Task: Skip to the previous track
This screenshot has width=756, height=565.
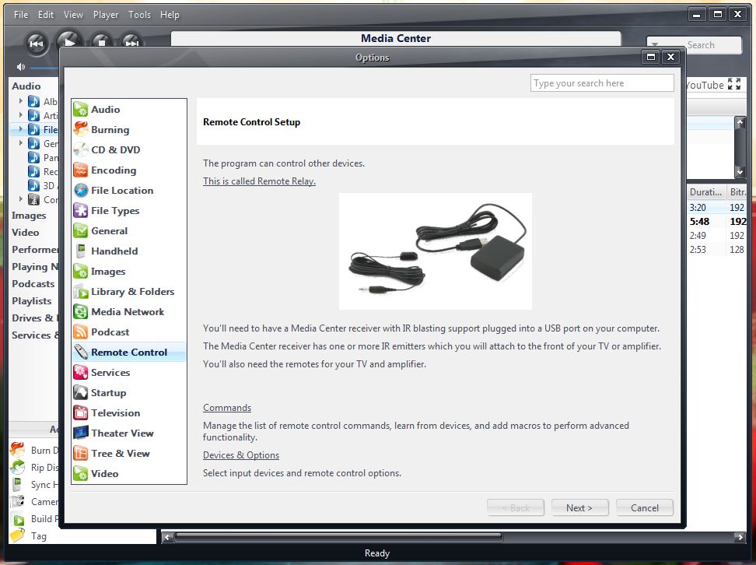Action: coord(36,44)
